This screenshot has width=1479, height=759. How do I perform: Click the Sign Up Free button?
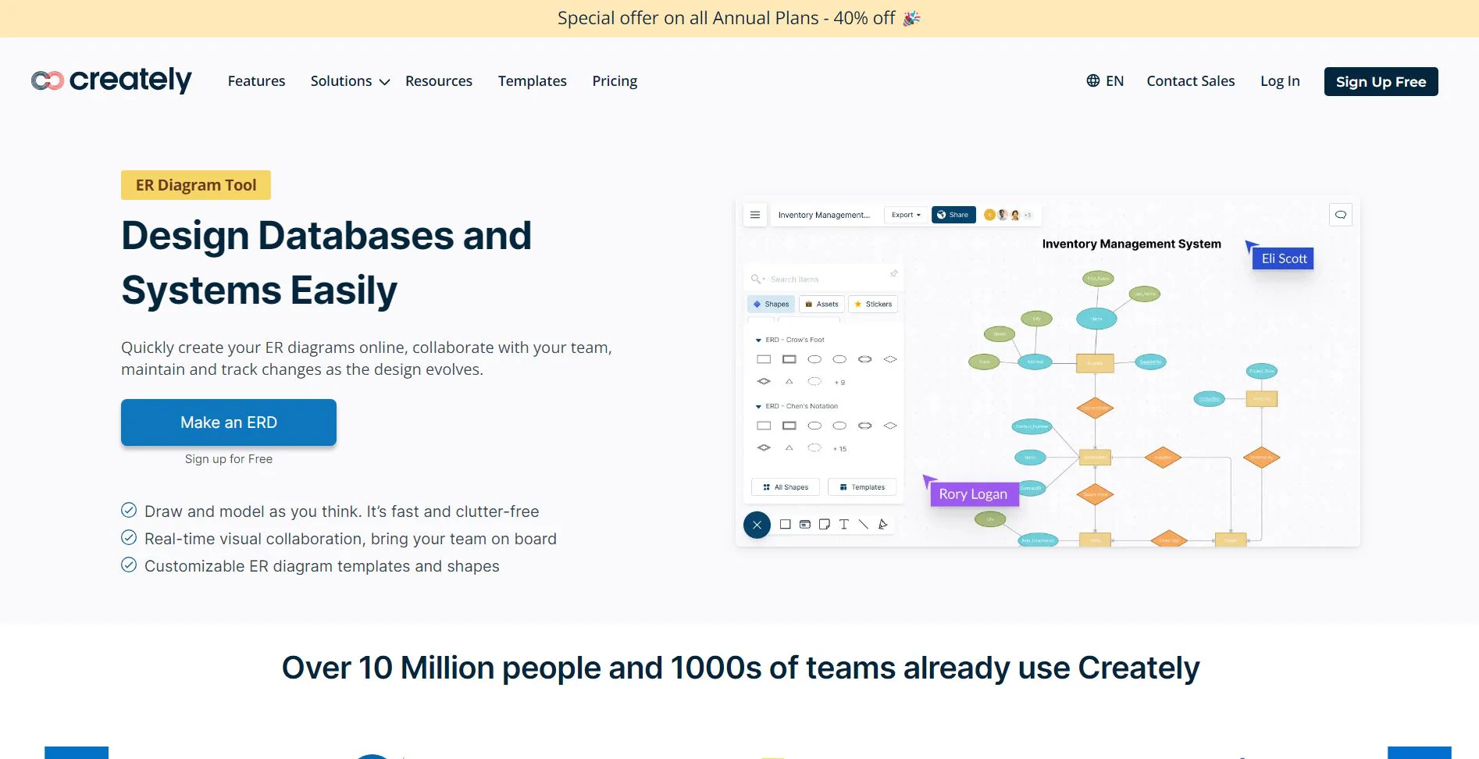[x=1381, y=81]
